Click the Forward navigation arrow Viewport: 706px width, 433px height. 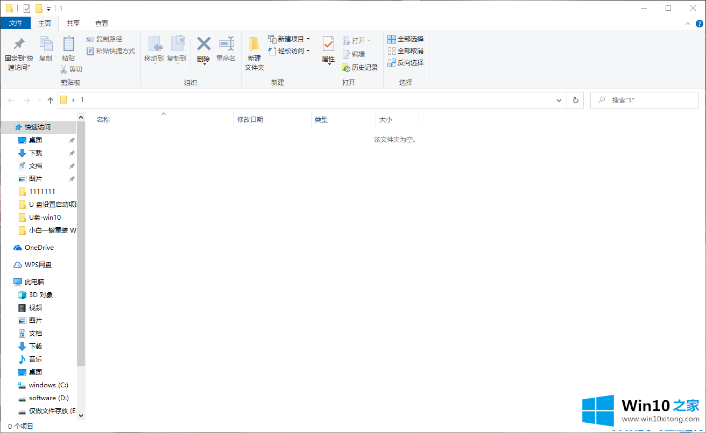(x=26, y=100)
